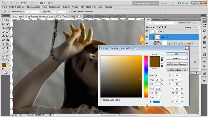The image size is (208, 117).
Task: Select the Paint Bucket tool
Action: pos(8,40)
